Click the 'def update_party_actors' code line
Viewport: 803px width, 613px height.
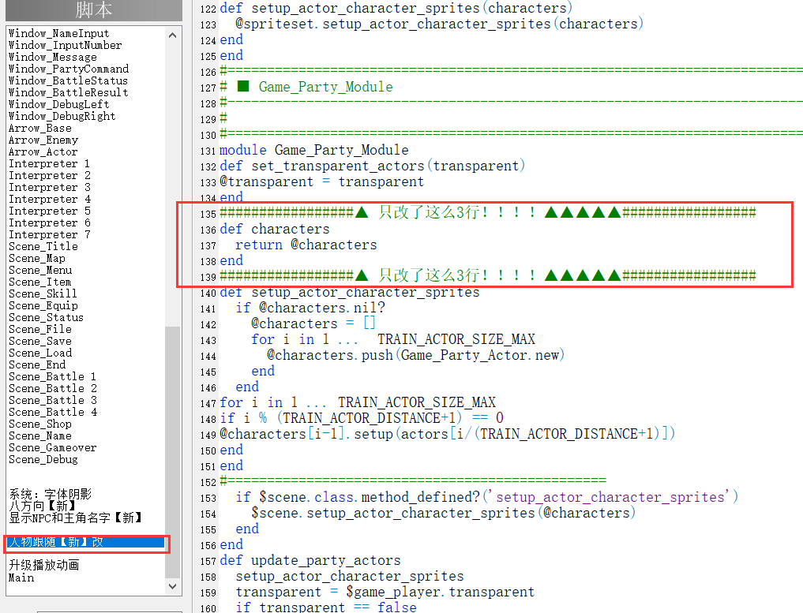tap(310, 560)
